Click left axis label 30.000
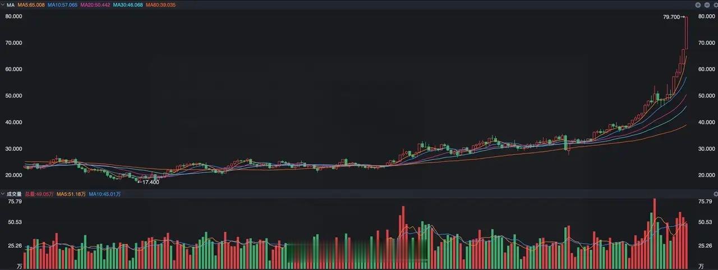 13,149
